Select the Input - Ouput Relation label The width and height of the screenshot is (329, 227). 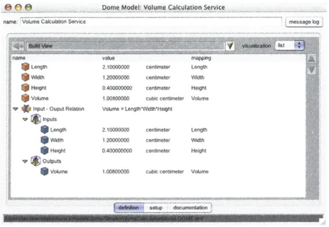pos(59,109)
